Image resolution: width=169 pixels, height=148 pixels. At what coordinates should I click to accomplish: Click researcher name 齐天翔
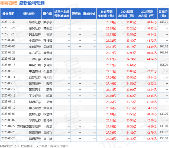(48, 77)
